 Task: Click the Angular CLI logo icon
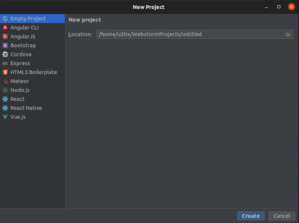5,28
